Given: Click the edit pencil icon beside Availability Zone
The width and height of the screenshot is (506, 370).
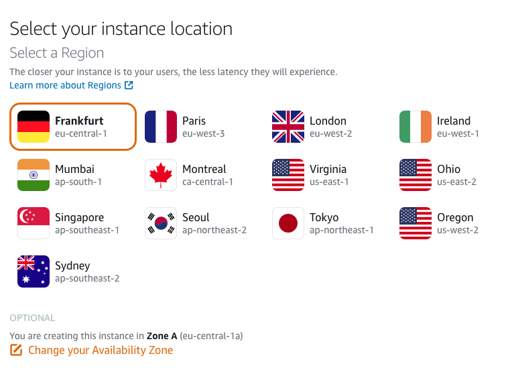Looking at the screenshot, I should tap(16, 350).
